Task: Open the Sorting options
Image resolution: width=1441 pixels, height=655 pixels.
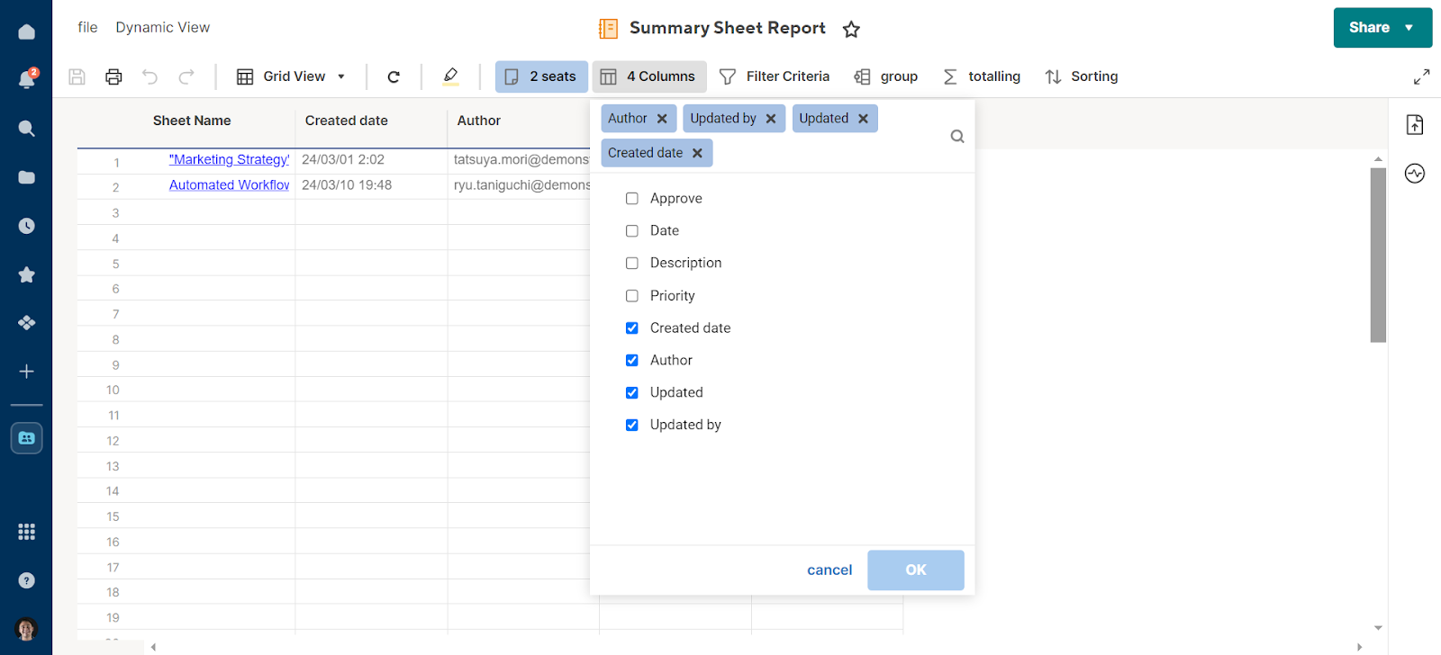Action: pyautogui.click(x=1082, y=76)
